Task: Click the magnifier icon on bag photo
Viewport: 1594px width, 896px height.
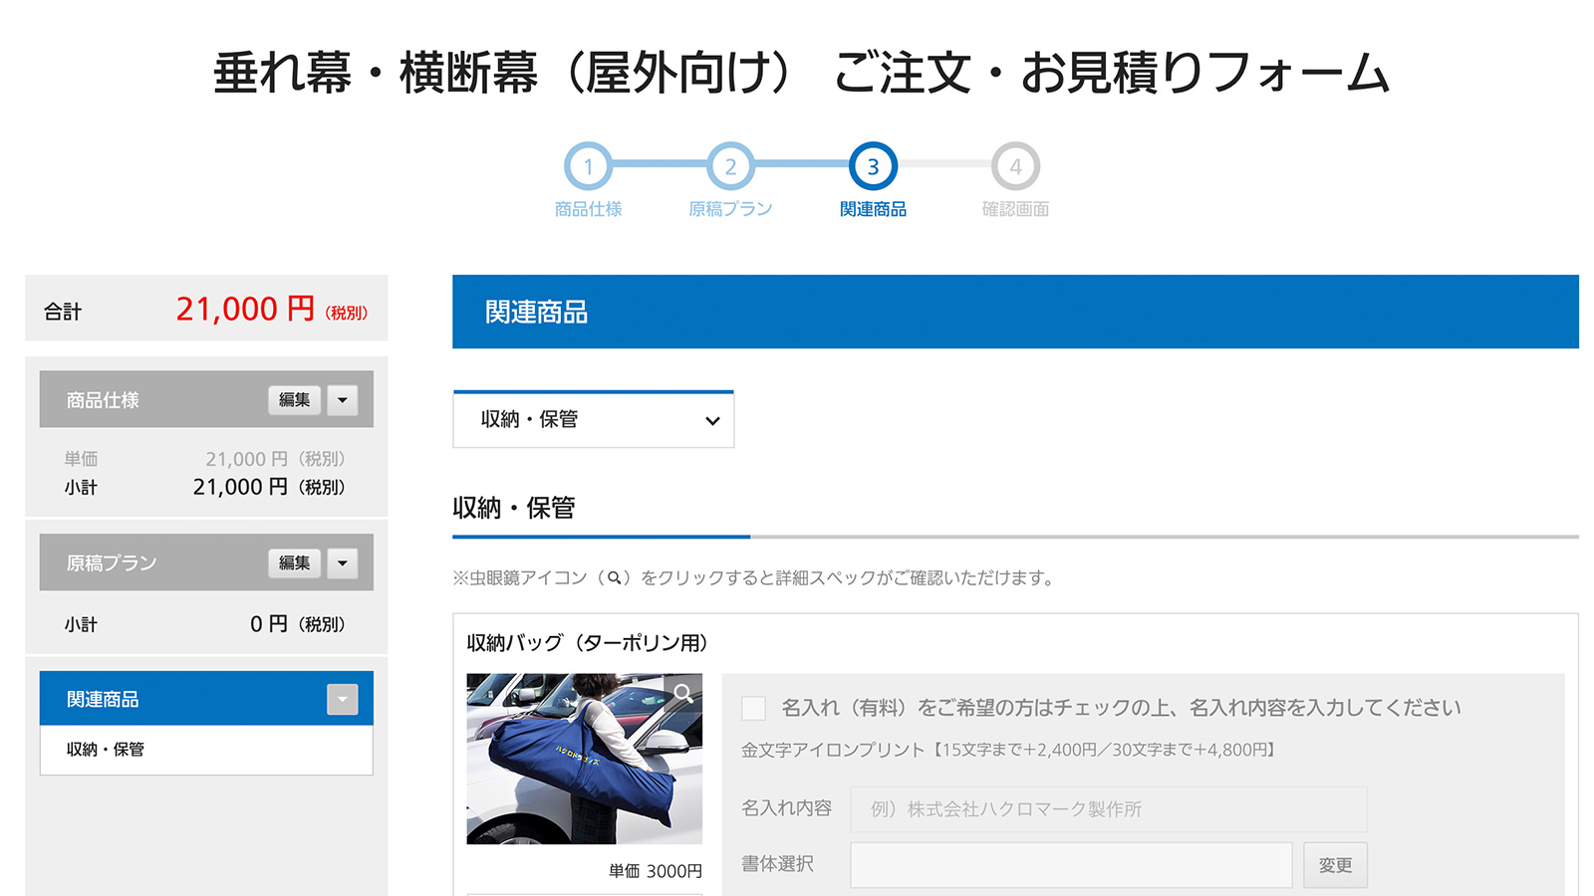Action: pos(683,693)
